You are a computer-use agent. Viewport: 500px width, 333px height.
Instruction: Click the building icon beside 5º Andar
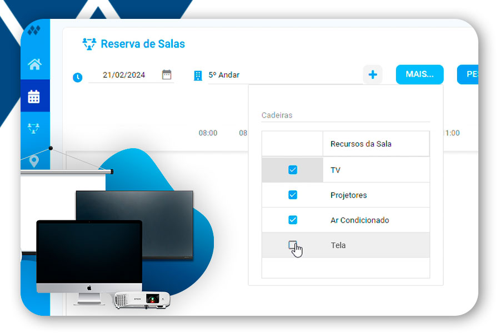point(198,75)
